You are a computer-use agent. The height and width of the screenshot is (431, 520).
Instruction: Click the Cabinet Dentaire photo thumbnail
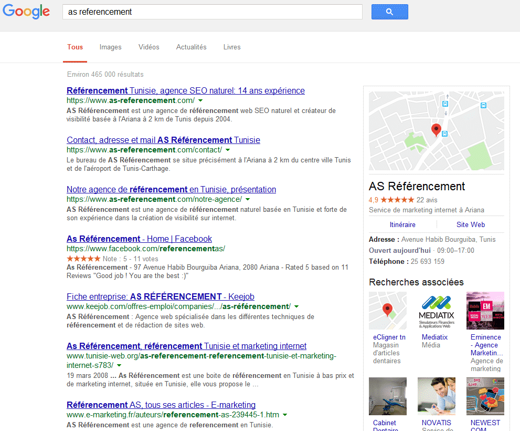pyautogui.click(x=388, y=396)
